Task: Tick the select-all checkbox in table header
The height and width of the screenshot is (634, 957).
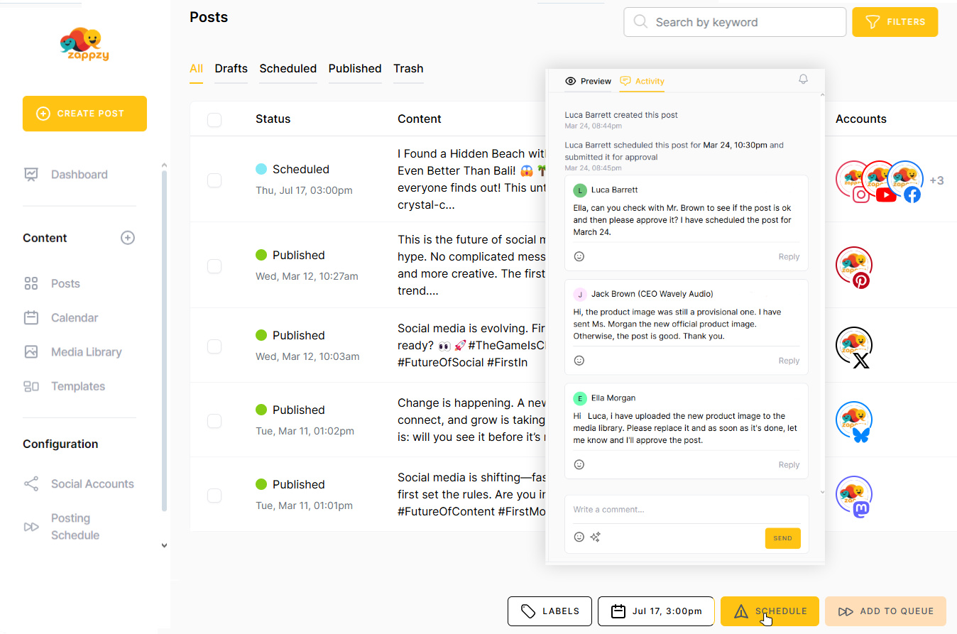Action: pos(214,120)
